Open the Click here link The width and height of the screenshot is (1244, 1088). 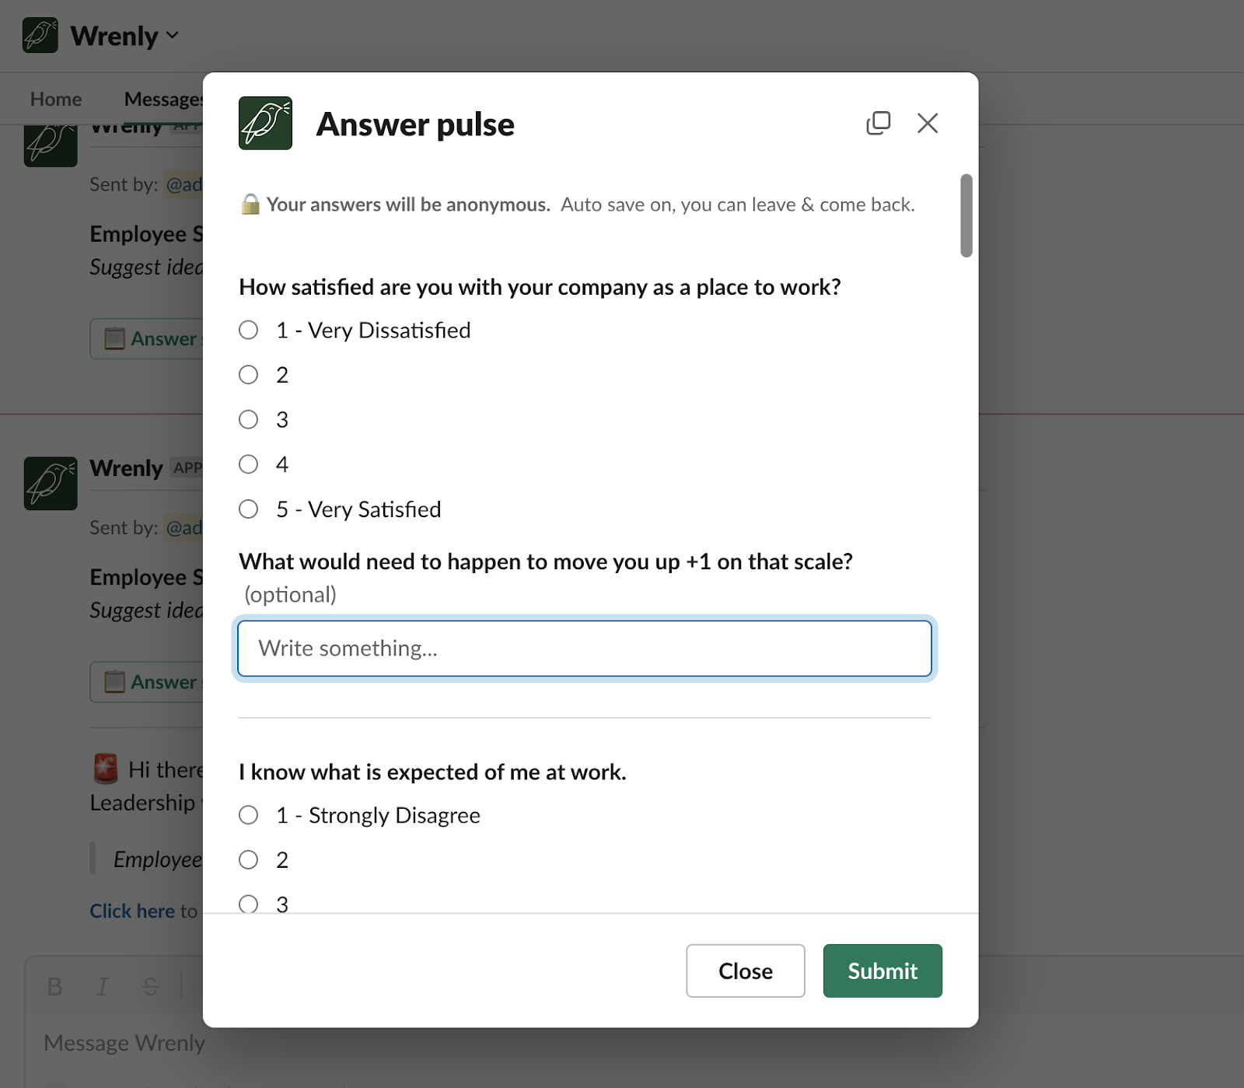[132, 911]
